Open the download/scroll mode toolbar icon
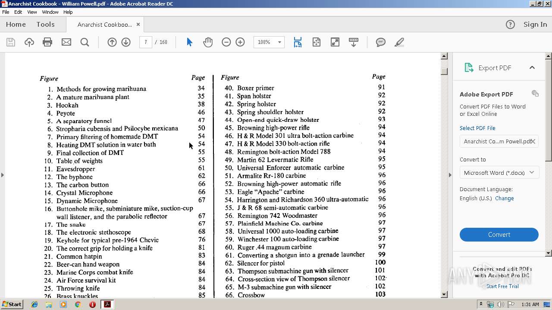 click(x=354, y=42)
